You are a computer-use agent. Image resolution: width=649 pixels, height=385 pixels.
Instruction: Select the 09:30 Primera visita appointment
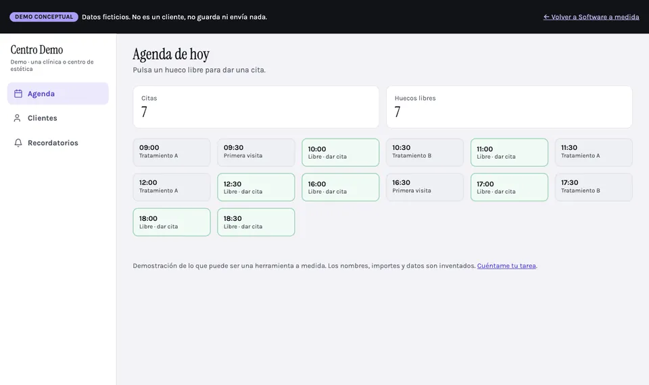point(256,152)
